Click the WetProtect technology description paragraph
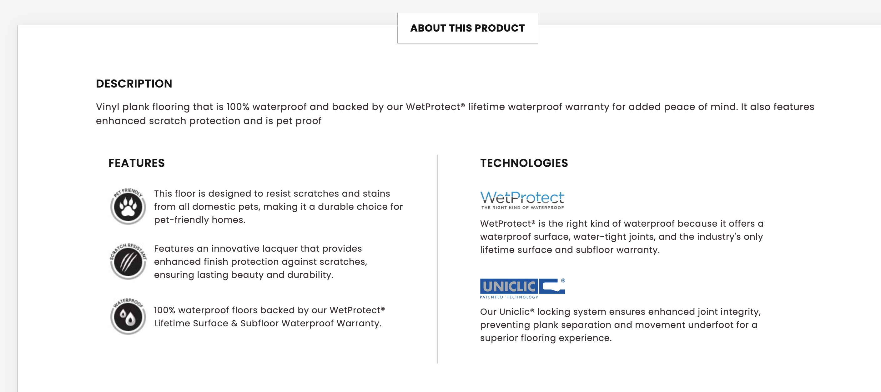The width and height of the screenshot is (881, 392). tap(622, 237)
